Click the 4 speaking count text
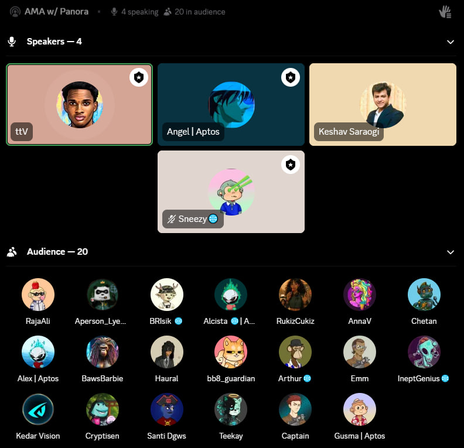 click(x=139, y=12)
